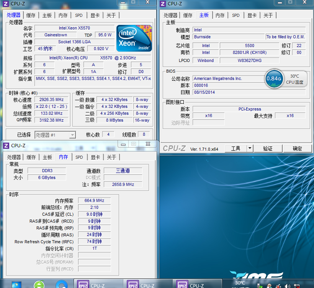Viewport: 314px width, 288px height.
Task: Click the Burnside model field
Action: pyautogui.click(x=229, y=37)
